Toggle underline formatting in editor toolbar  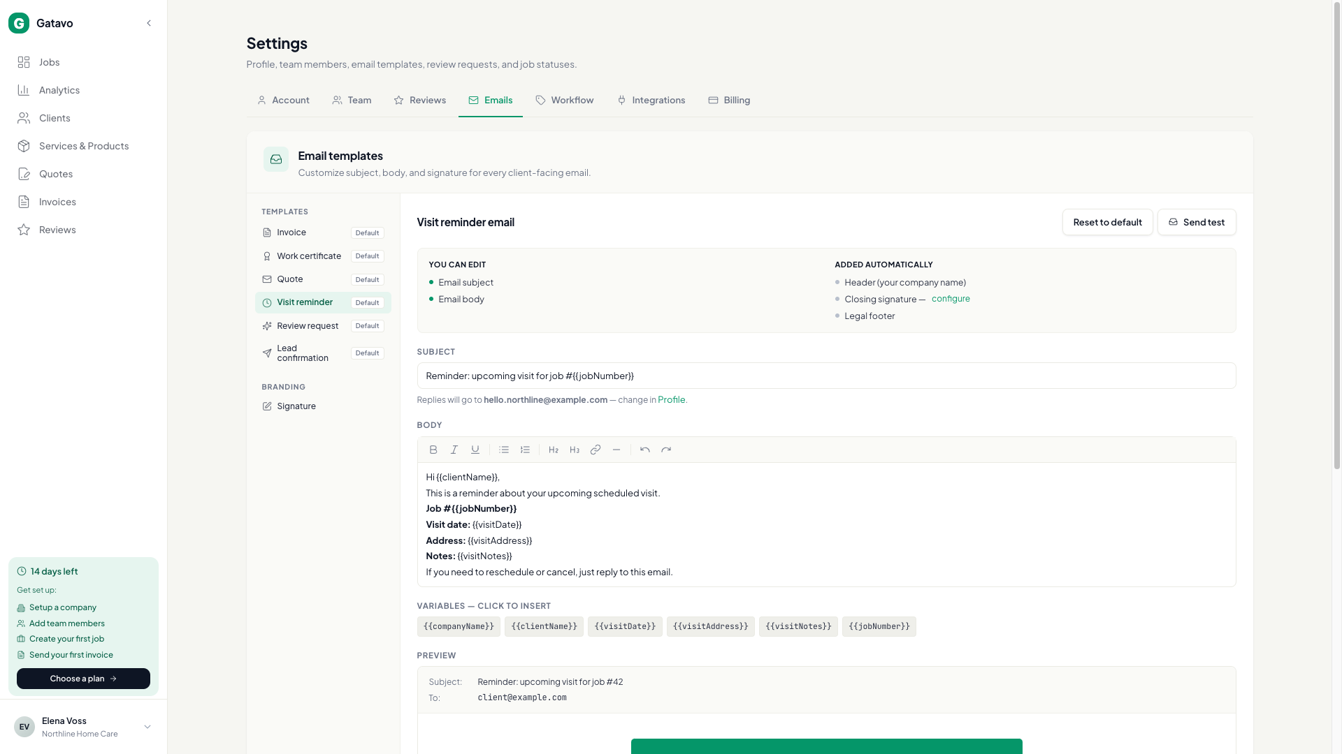475,450
